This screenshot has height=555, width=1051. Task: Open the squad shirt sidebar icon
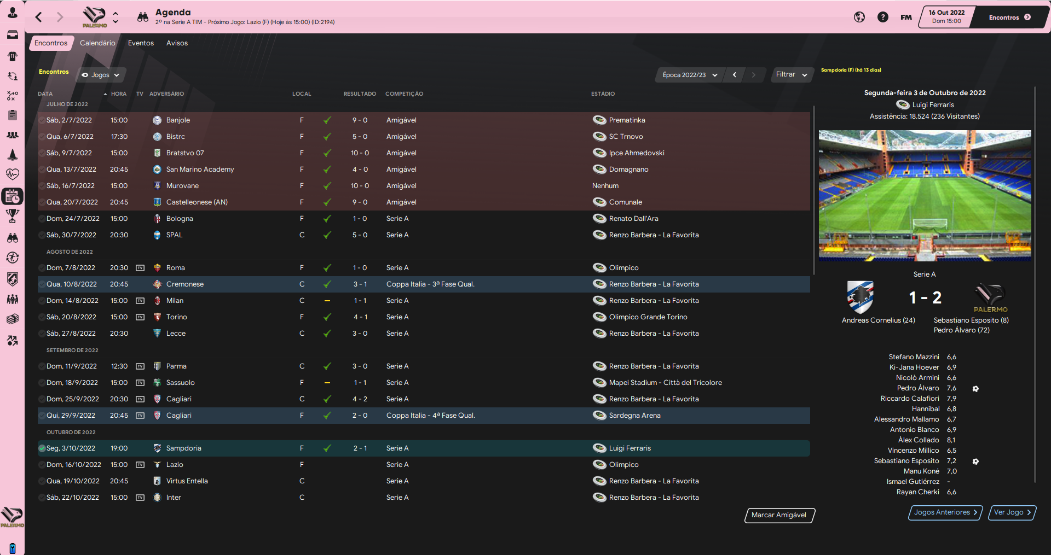(12, 56)
